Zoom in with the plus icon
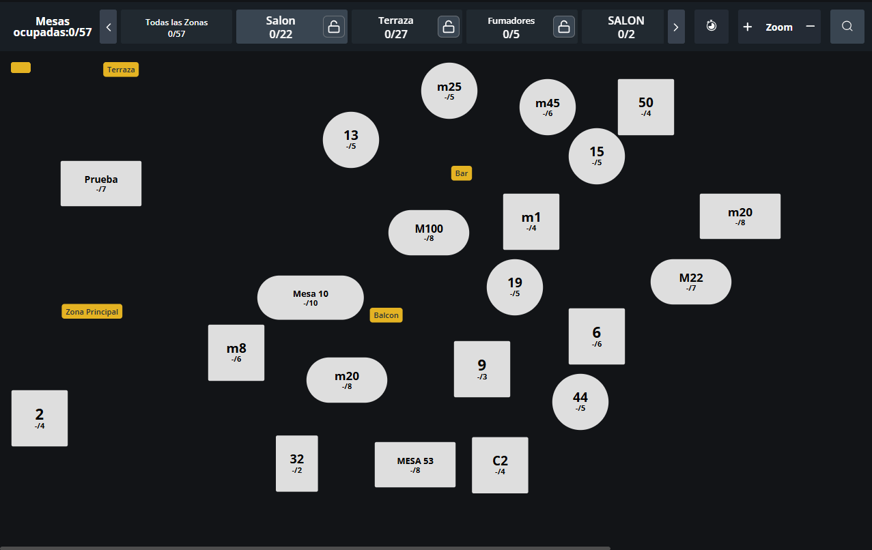This screenshot has height=550, width=872. 748,27
